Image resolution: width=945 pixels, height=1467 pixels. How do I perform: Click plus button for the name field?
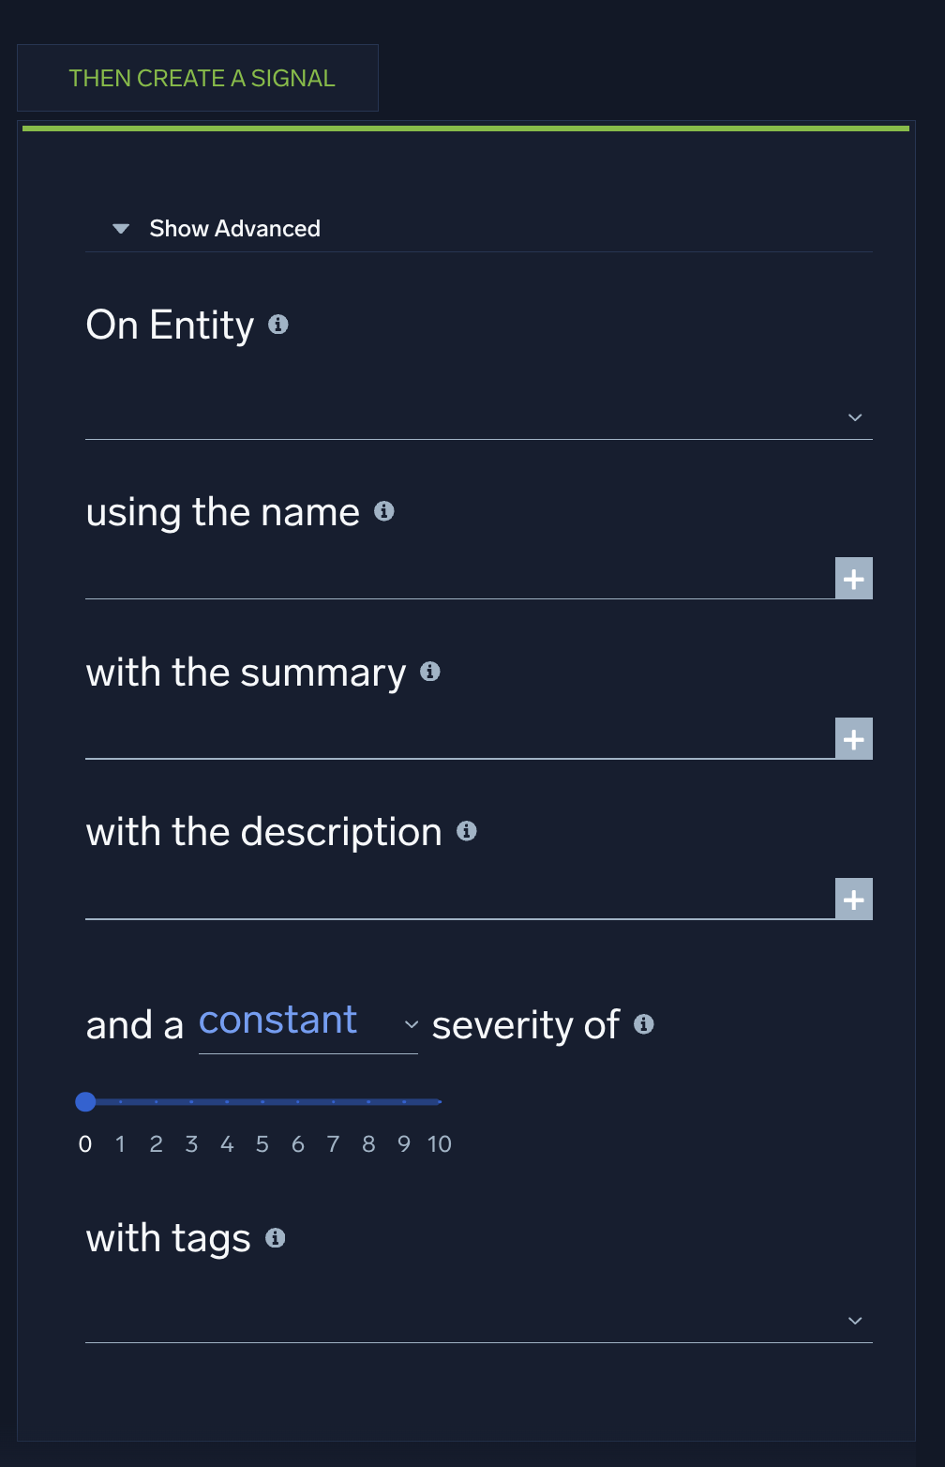tap(853, 579)
